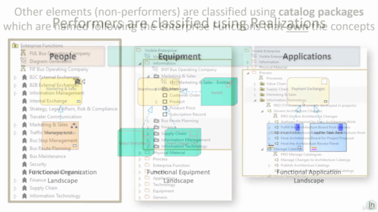Click the Marketing & Sales yellow function box

[x=61, y=92]
